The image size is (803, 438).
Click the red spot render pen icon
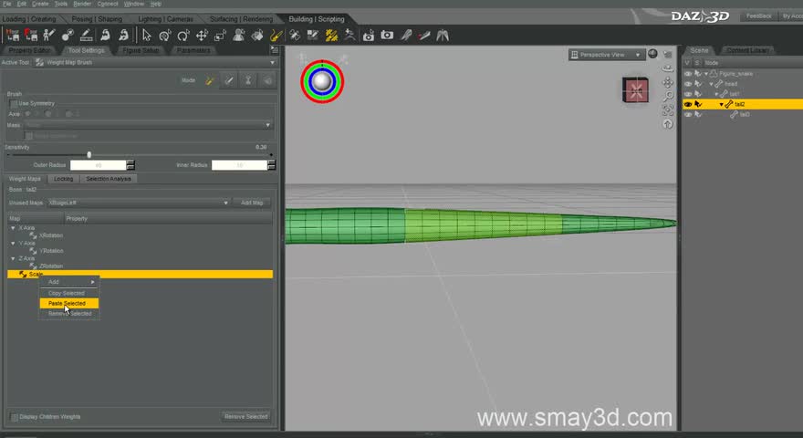[424, 36]
